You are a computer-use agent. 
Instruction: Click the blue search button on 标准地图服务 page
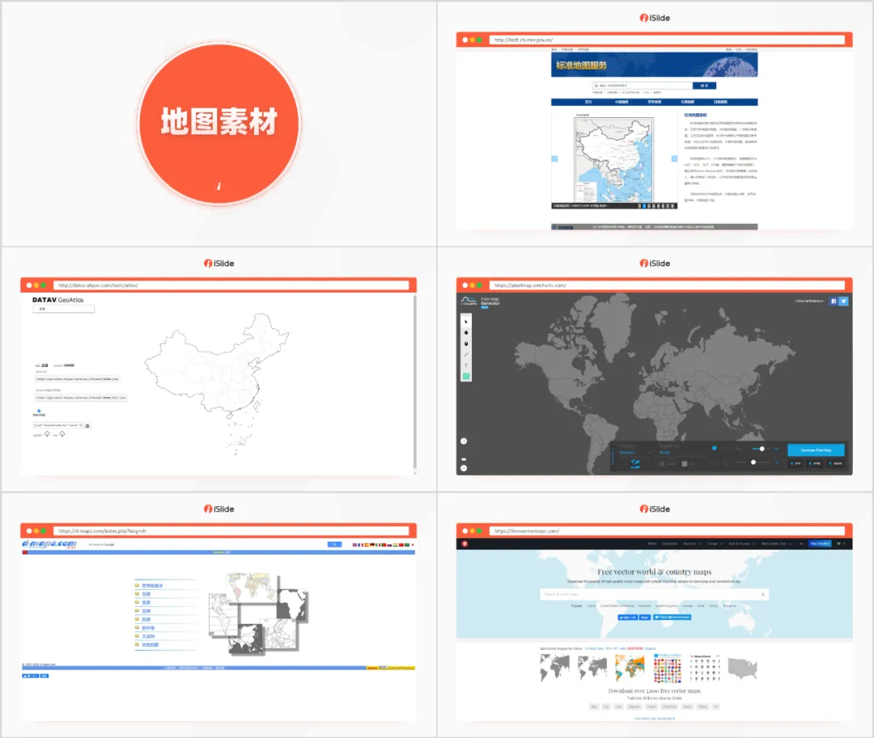point(704,86)
